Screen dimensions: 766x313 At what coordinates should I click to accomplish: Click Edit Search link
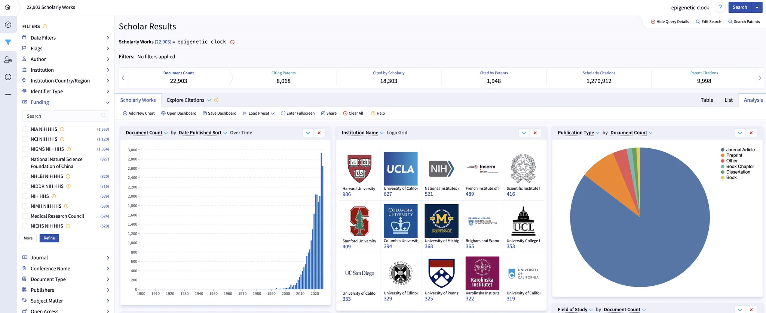click(x=708, y=22)
